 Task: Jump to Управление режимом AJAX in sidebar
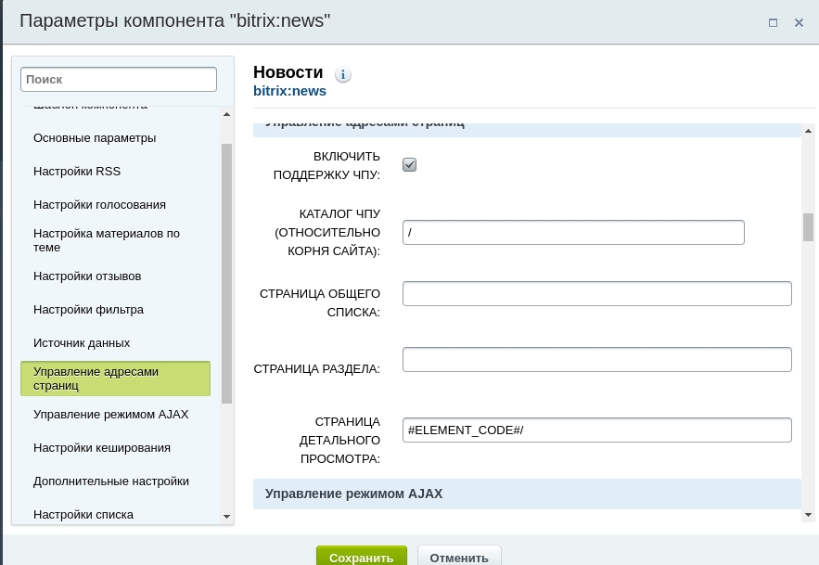[x=110, y=415]
